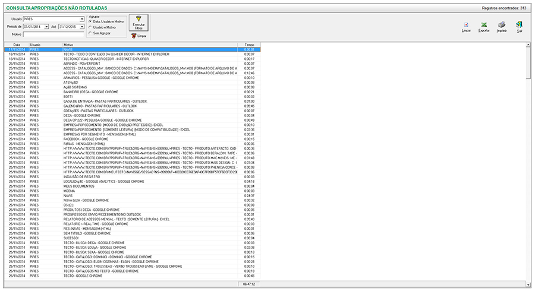Click the 0:24:37 time cell
This screenshot has width=535, height=291.
249,196
